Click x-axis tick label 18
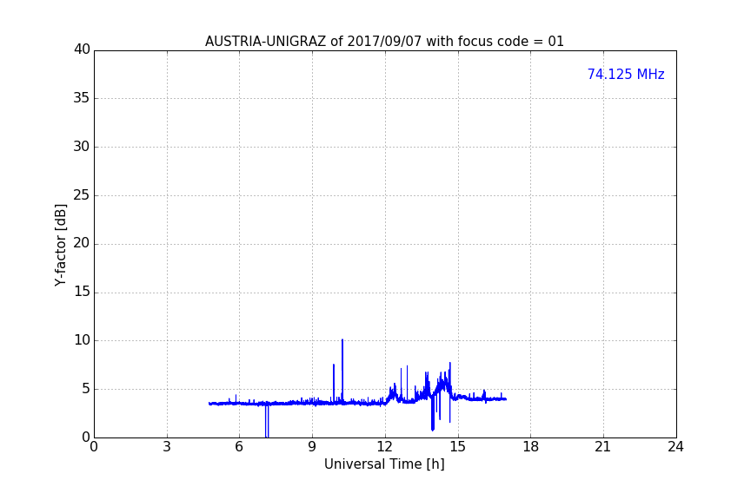 coord(531,447)
